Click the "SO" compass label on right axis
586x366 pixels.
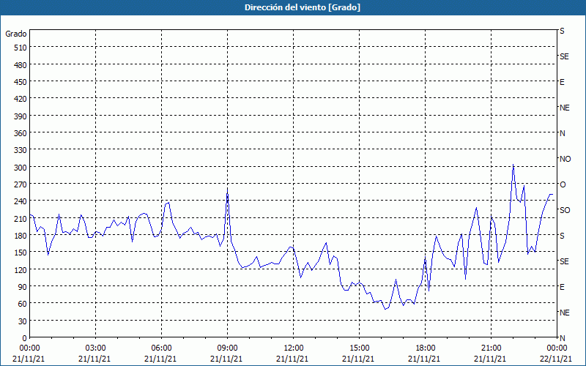(565, 210)
